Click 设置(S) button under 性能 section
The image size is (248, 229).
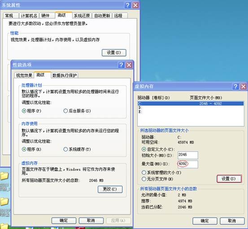(x=114, y=52)
